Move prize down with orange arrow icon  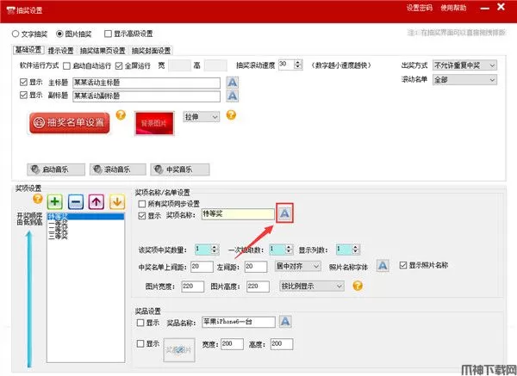(116, 201)
